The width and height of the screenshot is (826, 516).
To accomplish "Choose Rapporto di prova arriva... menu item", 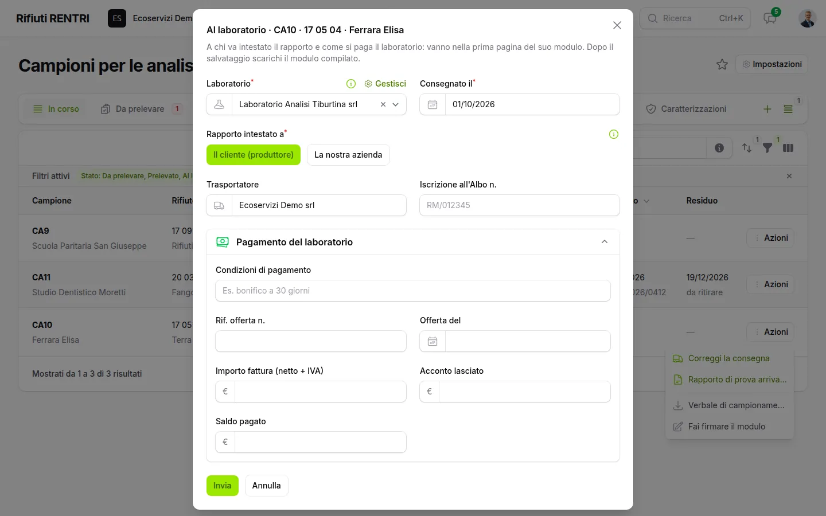I will [x=730, y=380].
